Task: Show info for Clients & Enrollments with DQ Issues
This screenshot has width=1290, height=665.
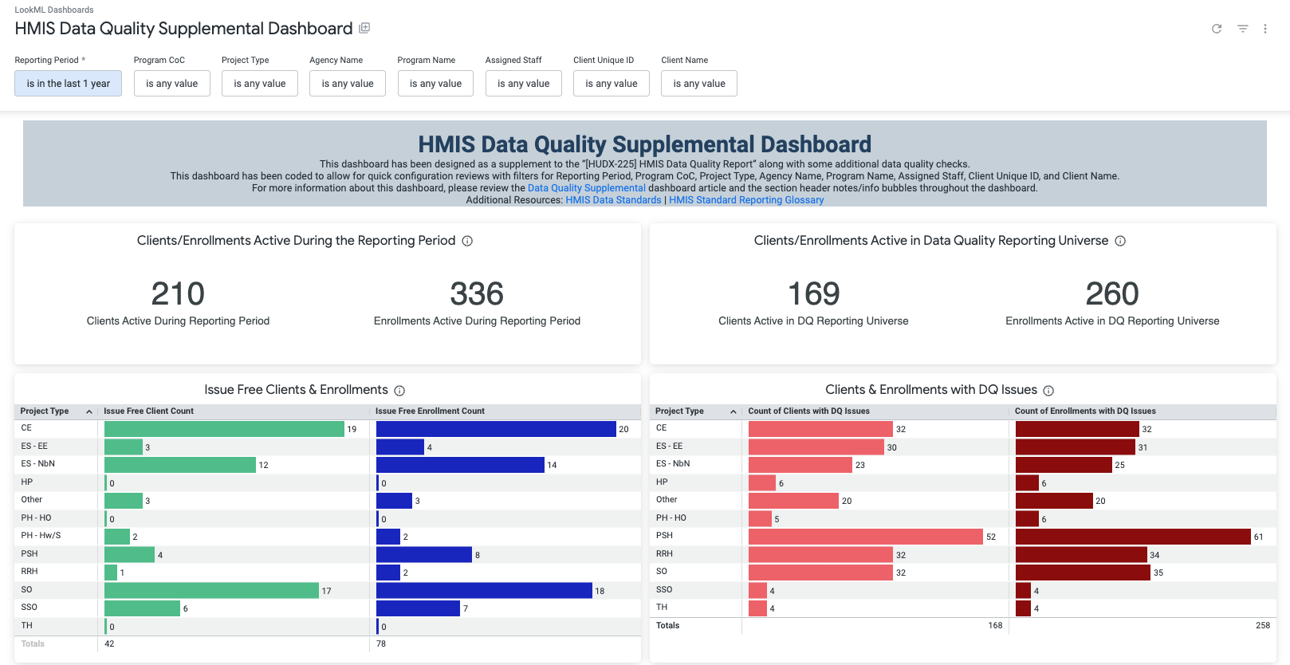Action: 1048,391
